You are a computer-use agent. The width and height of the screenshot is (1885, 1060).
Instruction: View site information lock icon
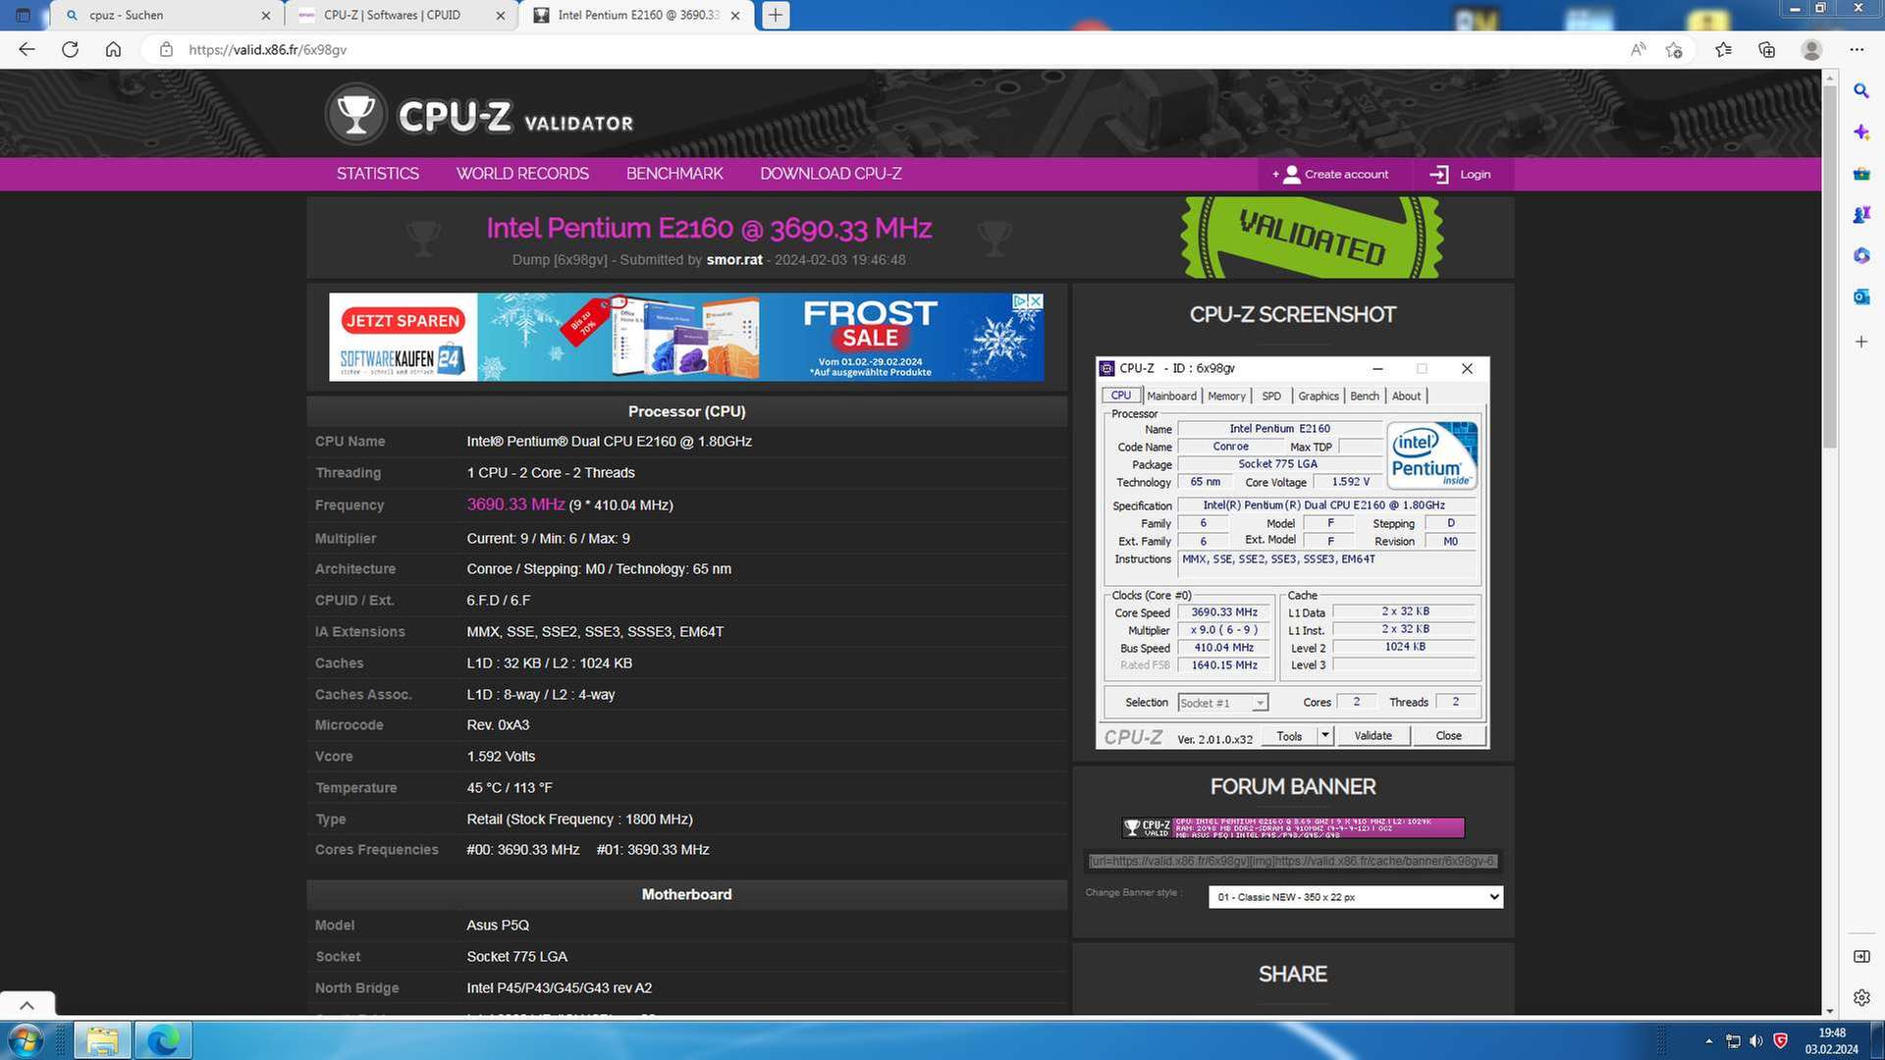(166, 49)
